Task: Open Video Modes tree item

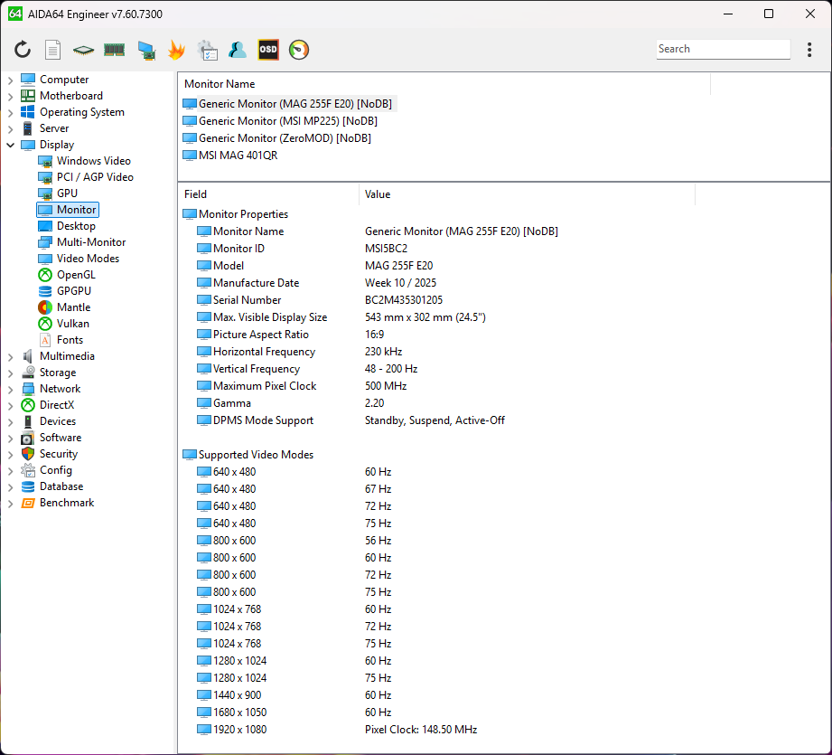Action: 79,259
